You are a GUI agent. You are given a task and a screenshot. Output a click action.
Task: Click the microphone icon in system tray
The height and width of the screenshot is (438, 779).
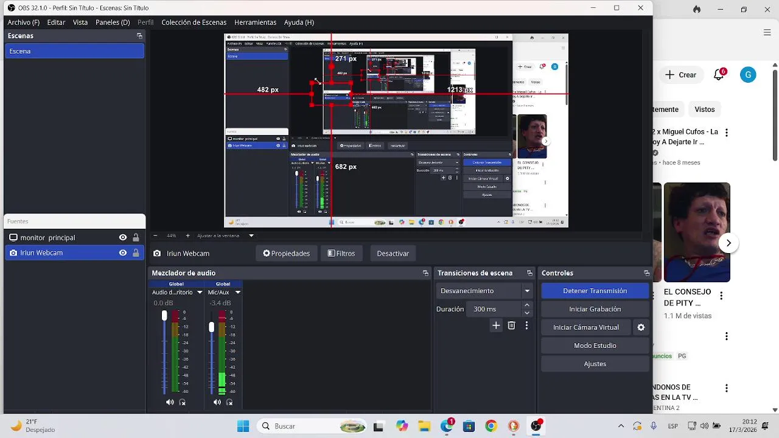pos(654,426)
